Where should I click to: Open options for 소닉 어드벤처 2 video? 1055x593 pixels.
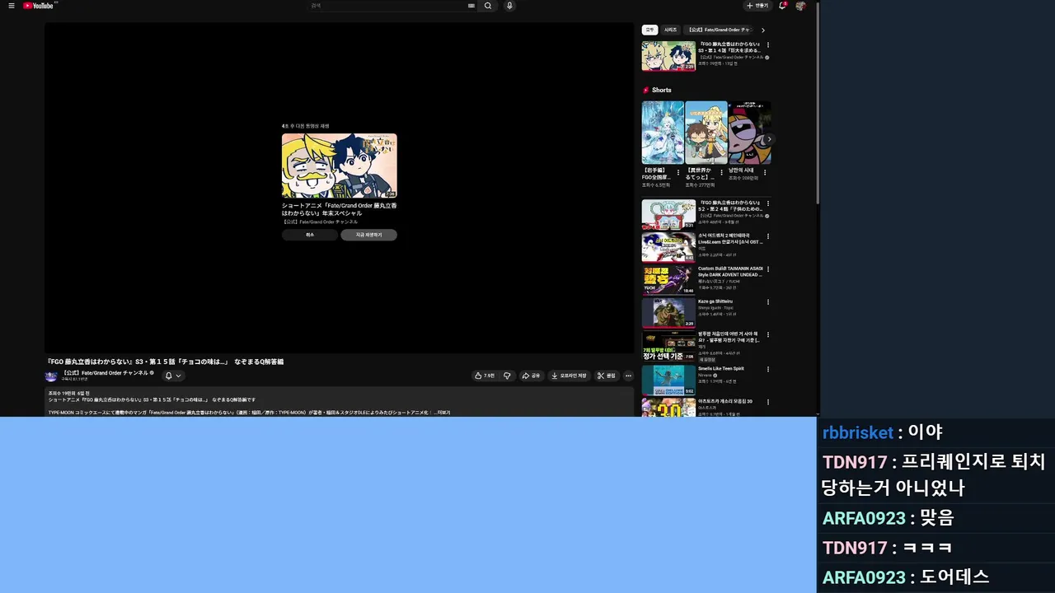tap(768, 236)
